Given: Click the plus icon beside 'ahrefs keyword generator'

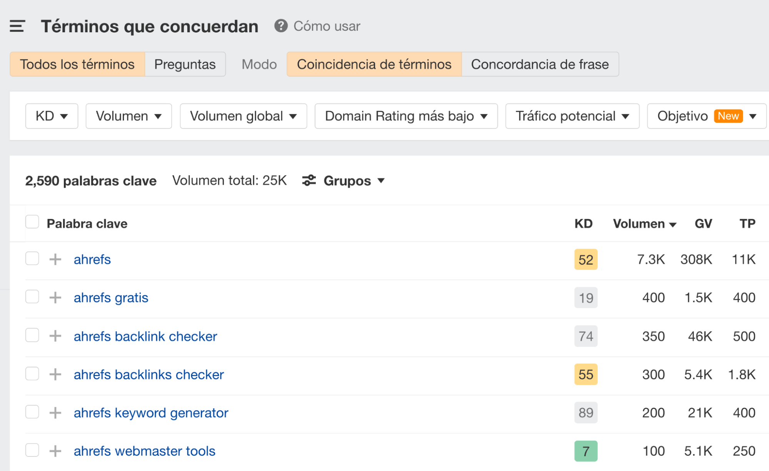Looking at the screenshot, I should pyautogui.click(x=56, y=412).
